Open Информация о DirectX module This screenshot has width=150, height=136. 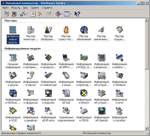84,97
